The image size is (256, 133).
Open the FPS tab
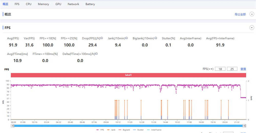point(17,4)
